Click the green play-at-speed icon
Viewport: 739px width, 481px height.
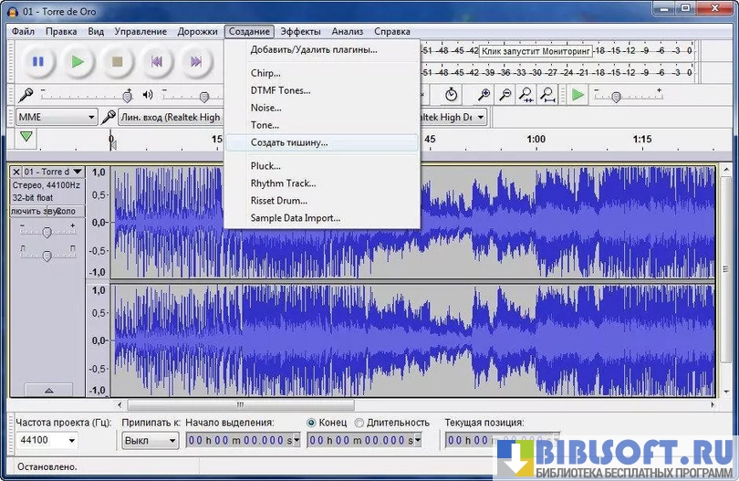(x=577, y=94)
